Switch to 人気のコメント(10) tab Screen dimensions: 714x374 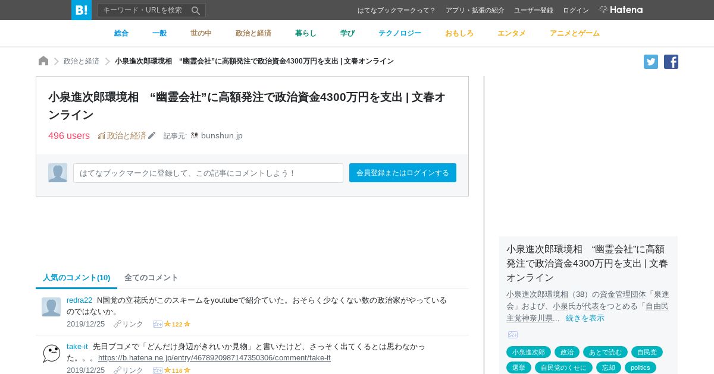77,277
